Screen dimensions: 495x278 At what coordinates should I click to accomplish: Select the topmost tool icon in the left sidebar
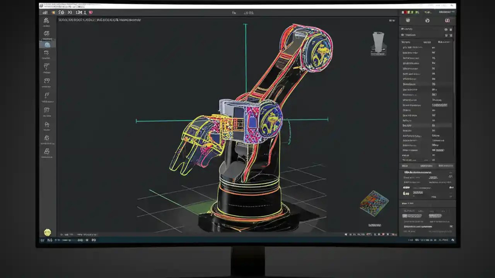(x=46, y=20)
